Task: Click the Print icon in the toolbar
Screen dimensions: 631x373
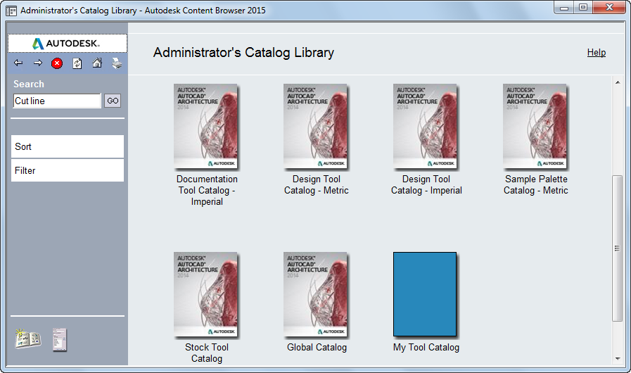Action: (x=117, y=63)
